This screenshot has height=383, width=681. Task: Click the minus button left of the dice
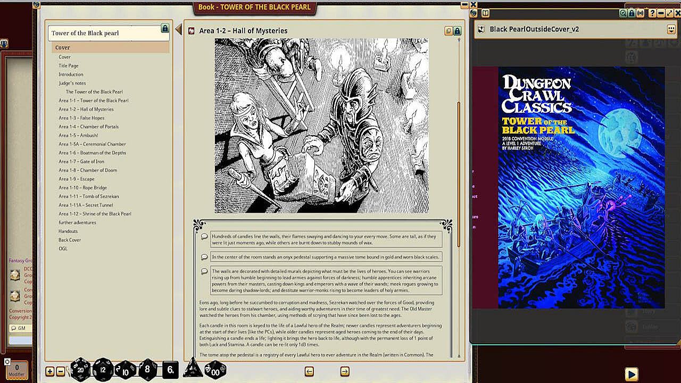tap(61, 371)
